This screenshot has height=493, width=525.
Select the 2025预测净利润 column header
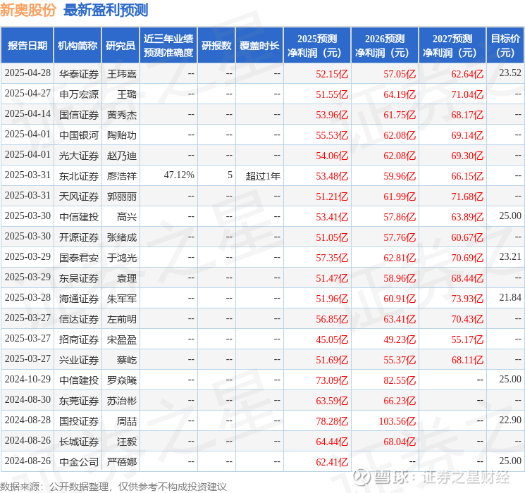tap(317, 46)
